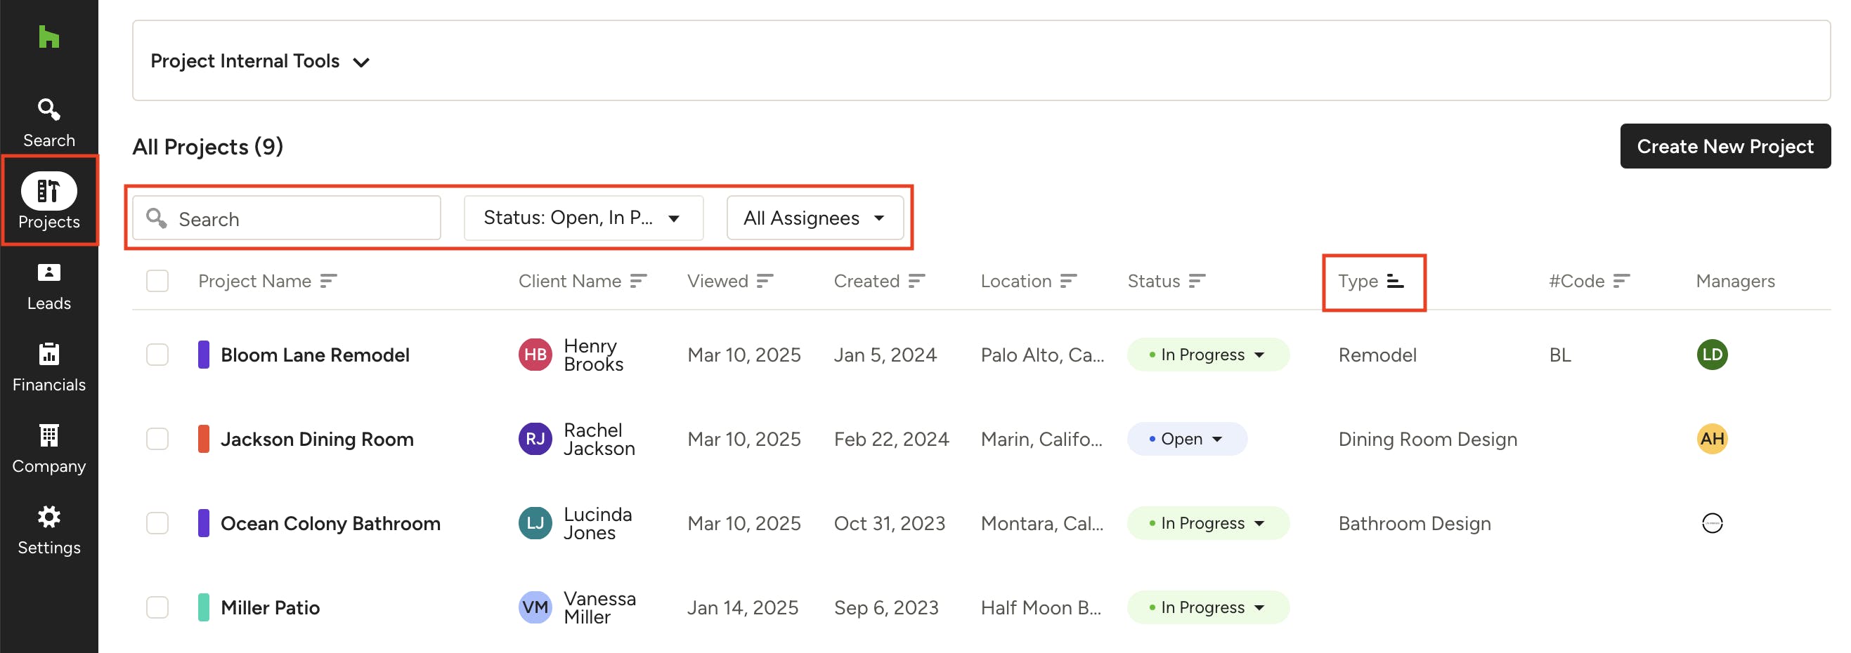Check the Ocean Colony Bathroom row checkbox
The height and width of the screenshot is (653, 1851).
[157, 523]
